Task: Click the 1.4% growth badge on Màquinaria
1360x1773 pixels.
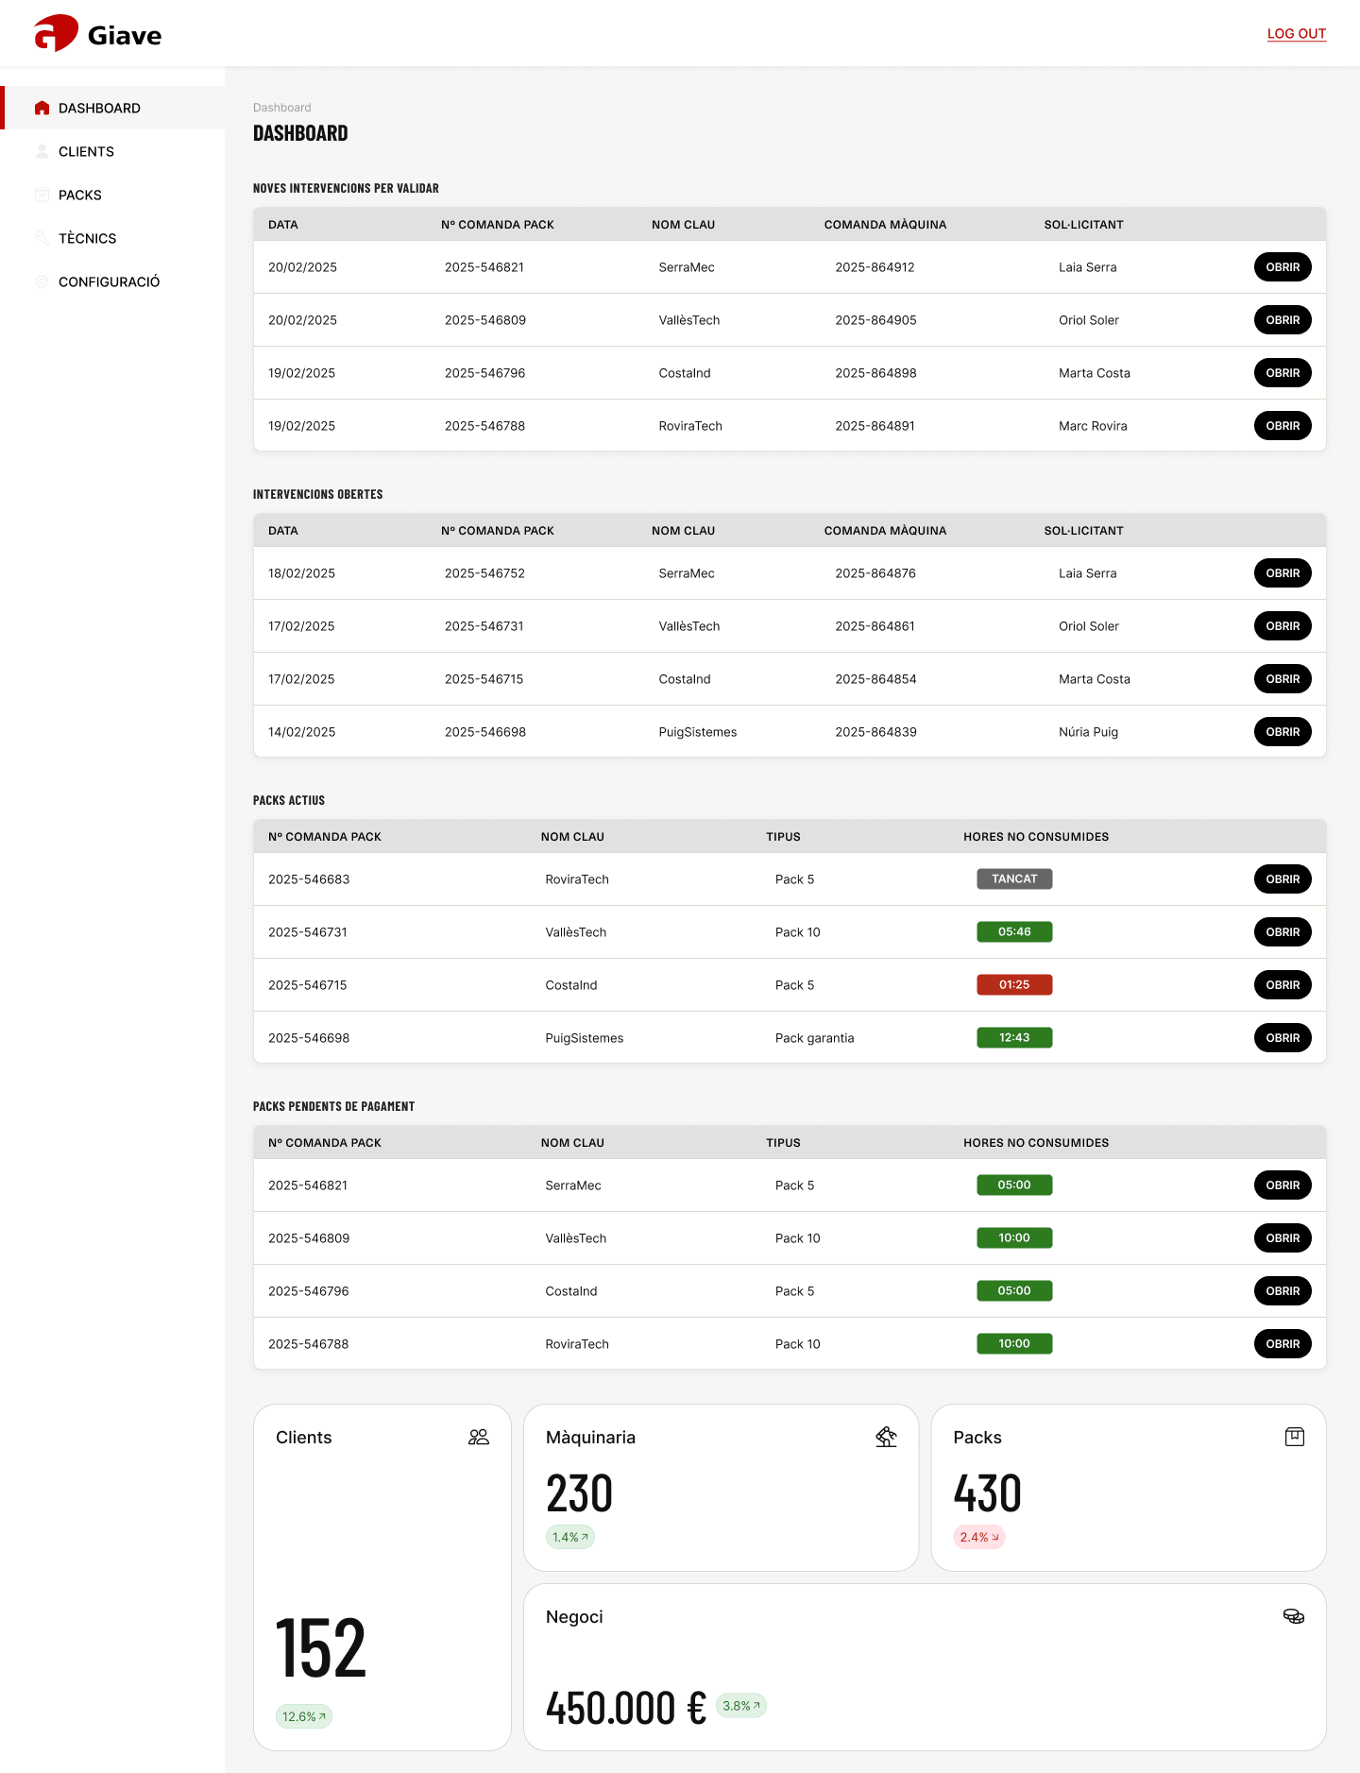Action: point(570,1537)
